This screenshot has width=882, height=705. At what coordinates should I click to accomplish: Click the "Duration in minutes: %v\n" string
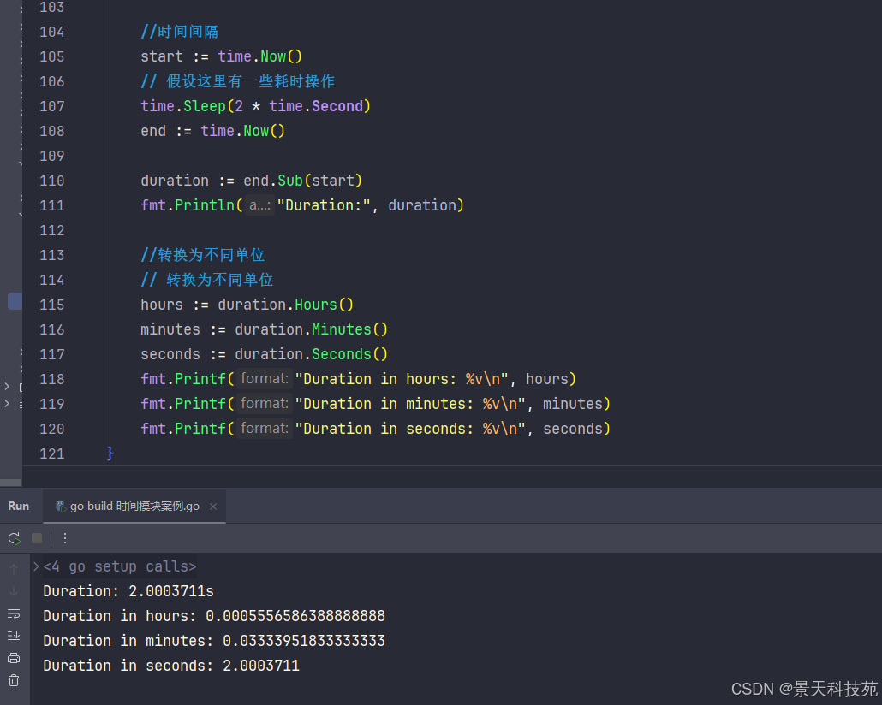pos(411,404)
